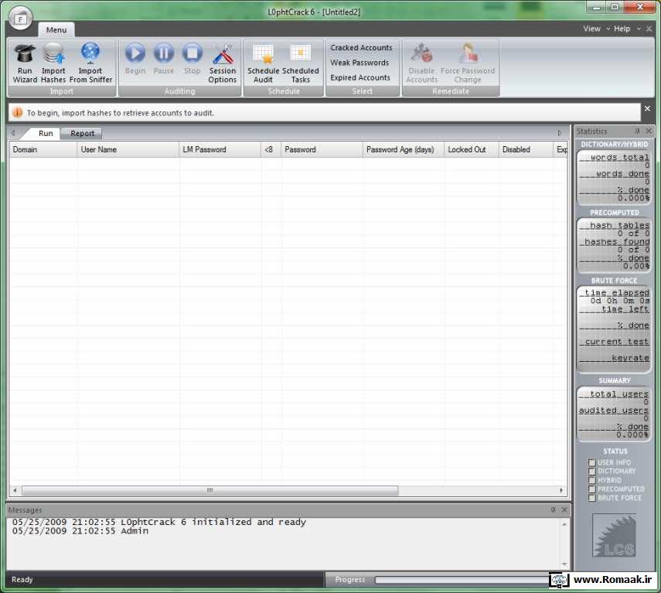Click the DICTIONARY/HYBRID statistics heading
The image size is (661, 593).
(614, 144)
